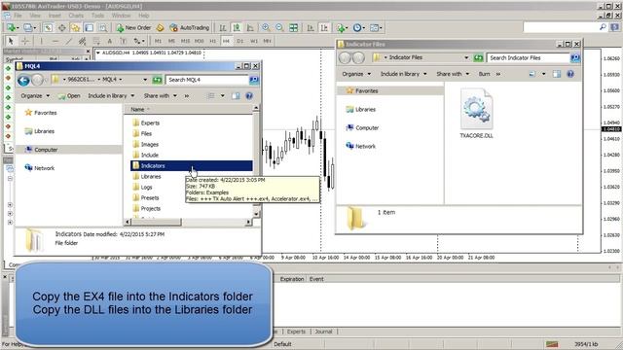This screenshot has width=623, height=350.
Task: Open the New Chart toolbar icon
Action: click(12, 28)
